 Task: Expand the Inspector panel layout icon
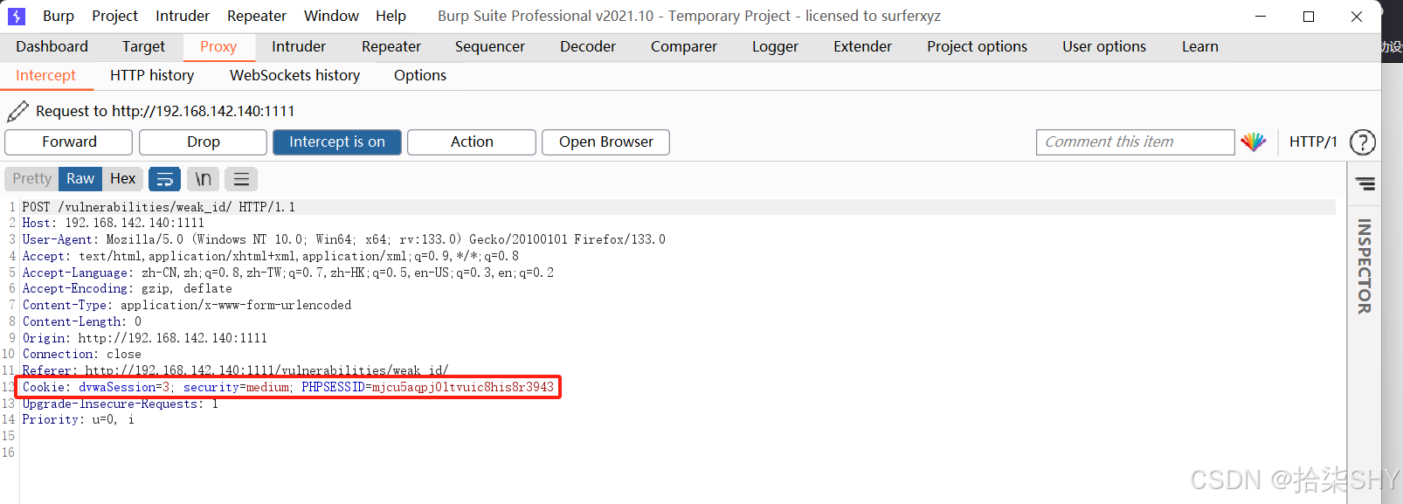1365,183
